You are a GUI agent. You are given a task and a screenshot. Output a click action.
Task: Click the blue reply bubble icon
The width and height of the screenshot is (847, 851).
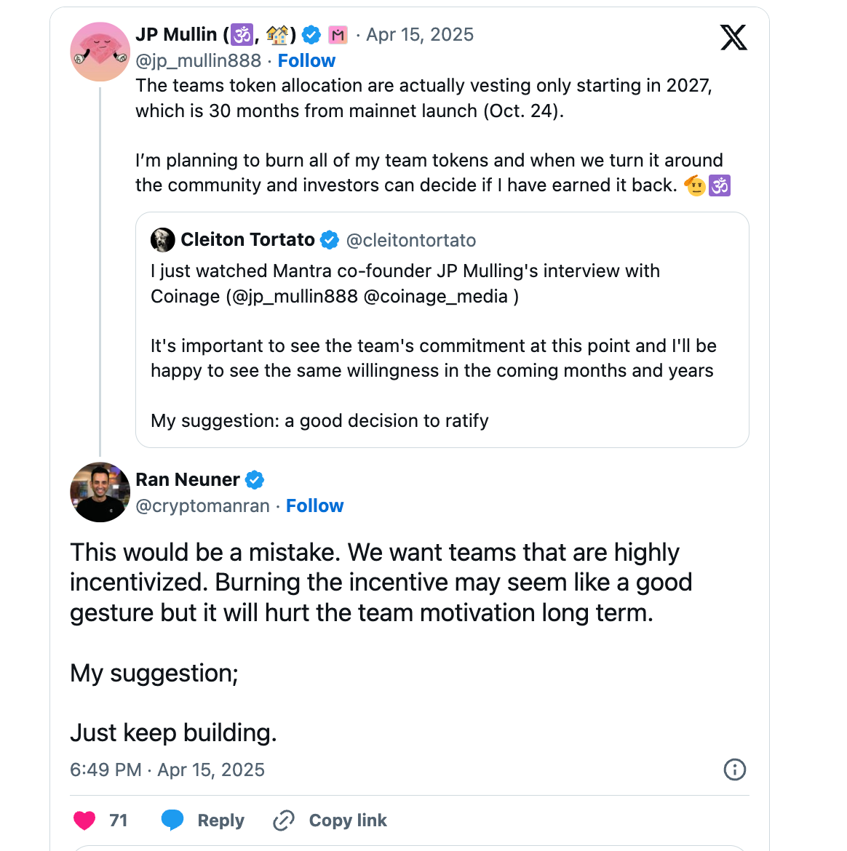pos(172,820)
